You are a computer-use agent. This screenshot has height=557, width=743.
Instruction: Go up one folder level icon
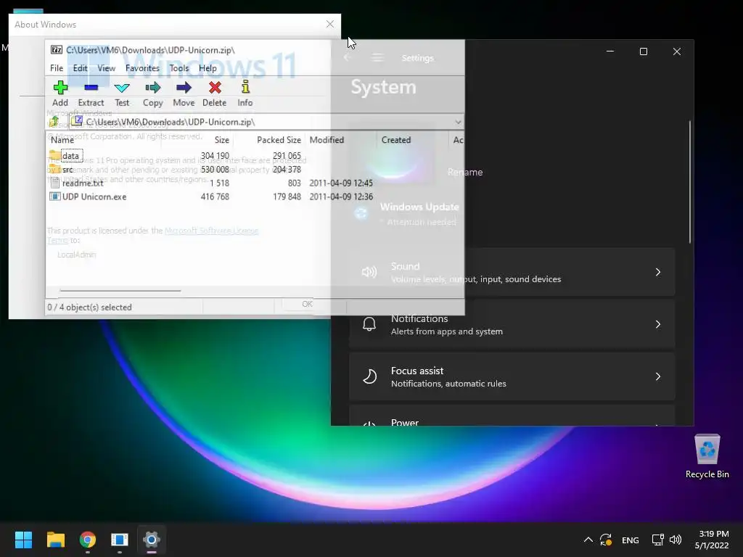tap(54, 122)
